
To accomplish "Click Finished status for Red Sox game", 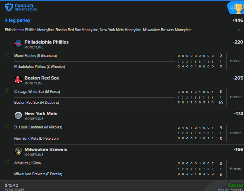I will [x=236, y=97].
